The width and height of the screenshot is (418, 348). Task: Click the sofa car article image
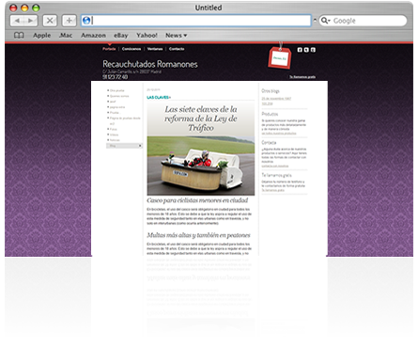pyautogui.click(x=201, y=166)
